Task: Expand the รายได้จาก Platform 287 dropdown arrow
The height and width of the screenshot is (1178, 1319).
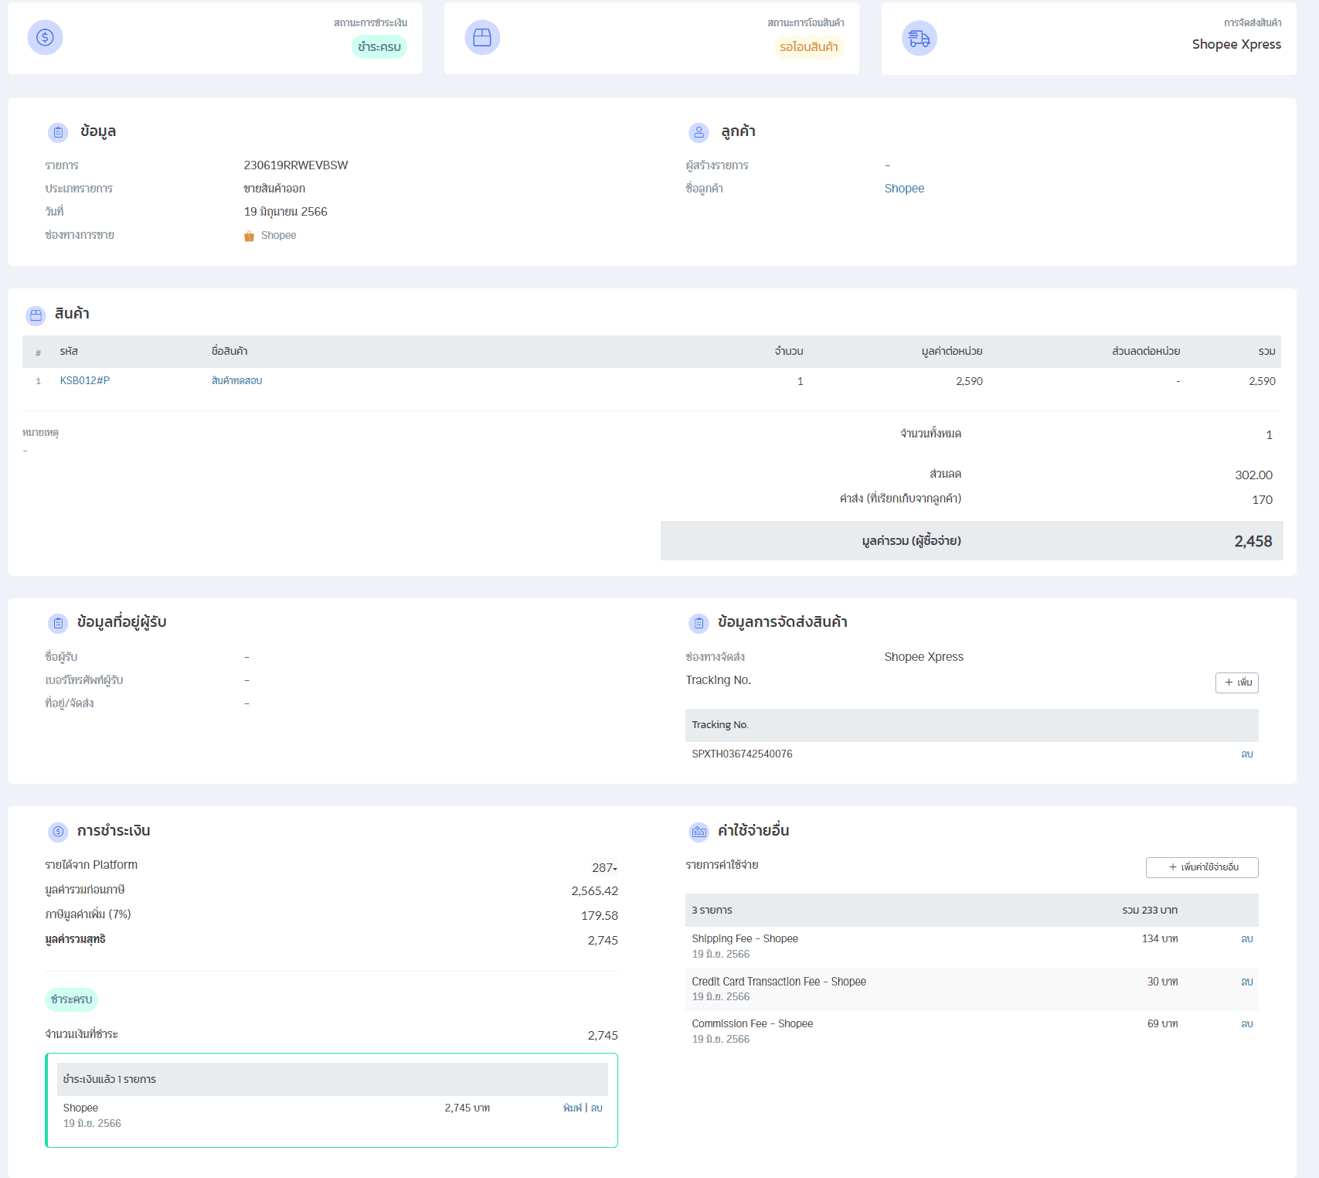Action: click(615, 869)
